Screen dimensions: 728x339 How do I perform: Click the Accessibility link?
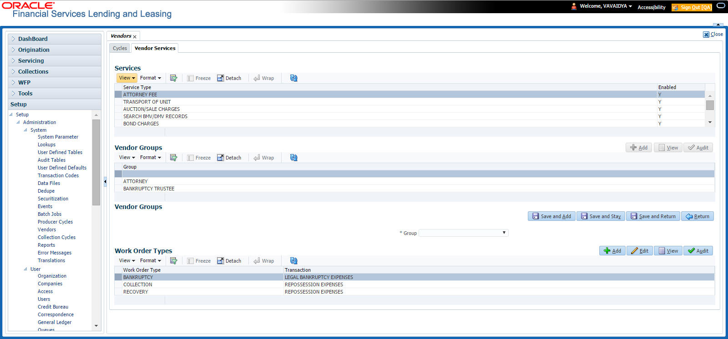pos(652,7)
